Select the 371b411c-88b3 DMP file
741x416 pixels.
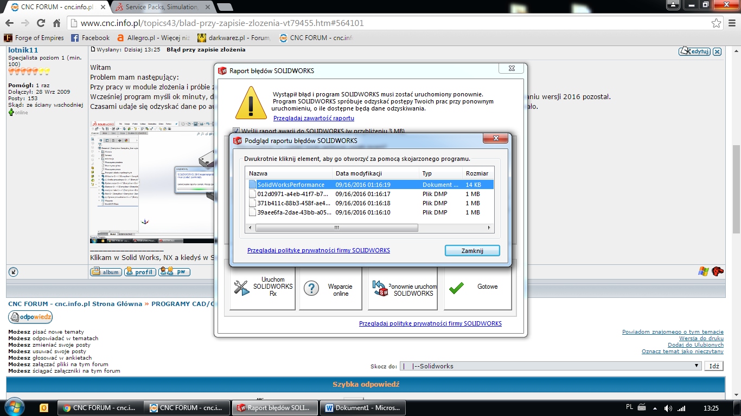(x=370, y=203)
